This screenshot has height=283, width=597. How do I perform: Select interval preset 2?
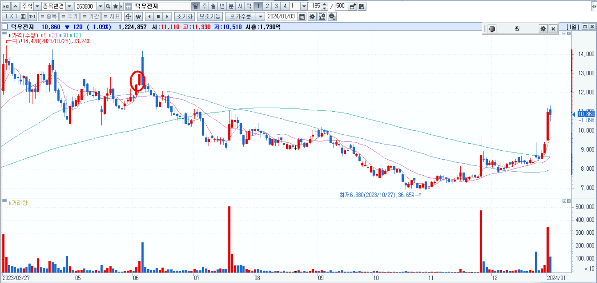[267, 6]
